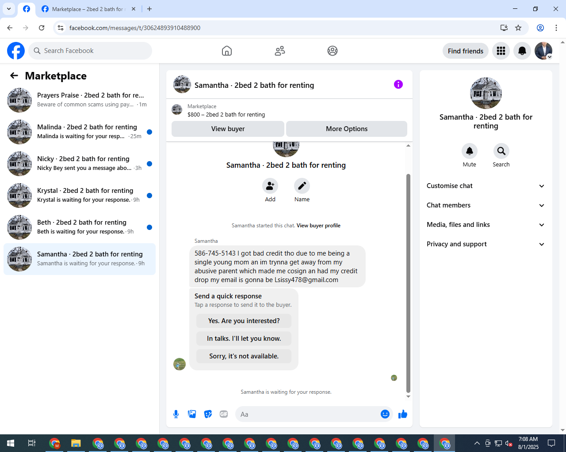Switch to the Marketplace browser tab
The image size is (566, 452).
88,9
